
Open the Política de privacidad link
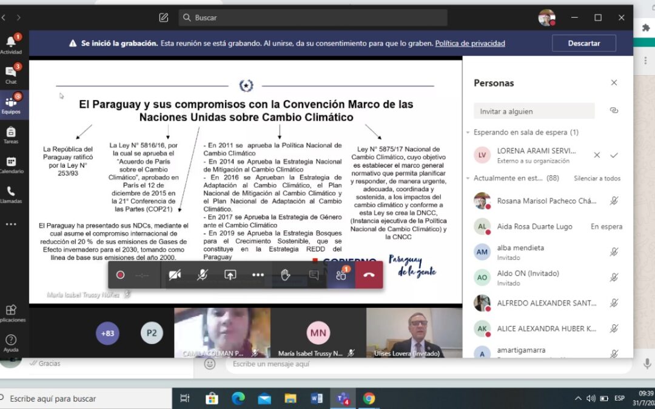click(x=470, y=43)
